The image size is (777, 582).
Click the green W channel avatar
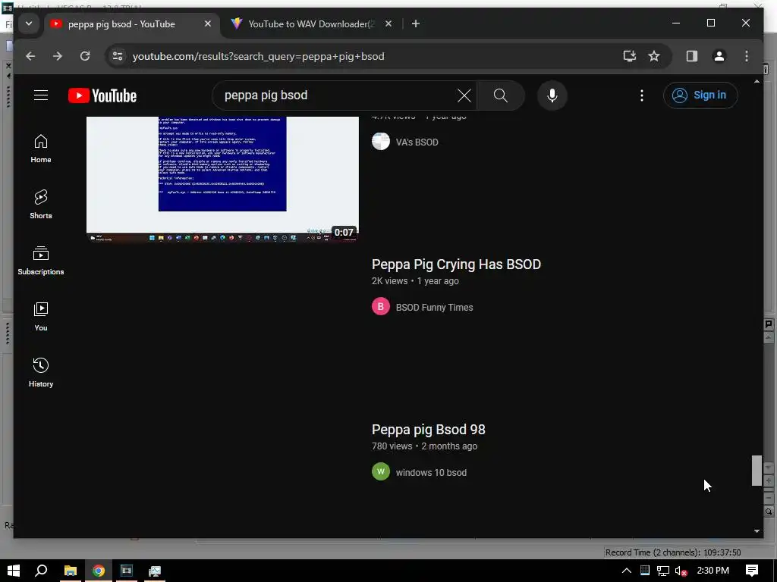click(381, 471)
